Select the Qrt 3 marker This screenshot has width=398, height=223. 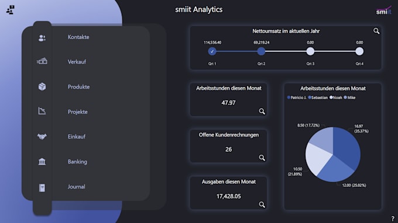[x=310, y=51]
